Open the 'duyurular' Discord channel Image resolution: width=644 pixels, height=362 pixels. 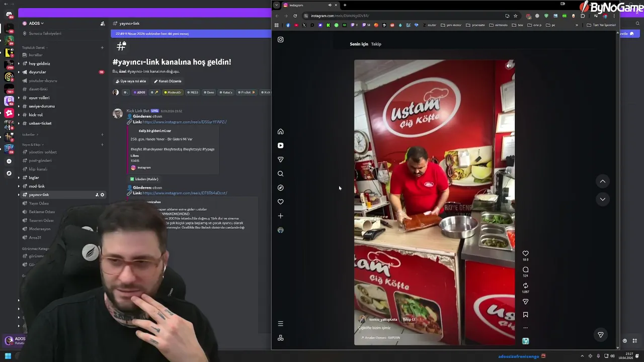click(x=37, y=72)
